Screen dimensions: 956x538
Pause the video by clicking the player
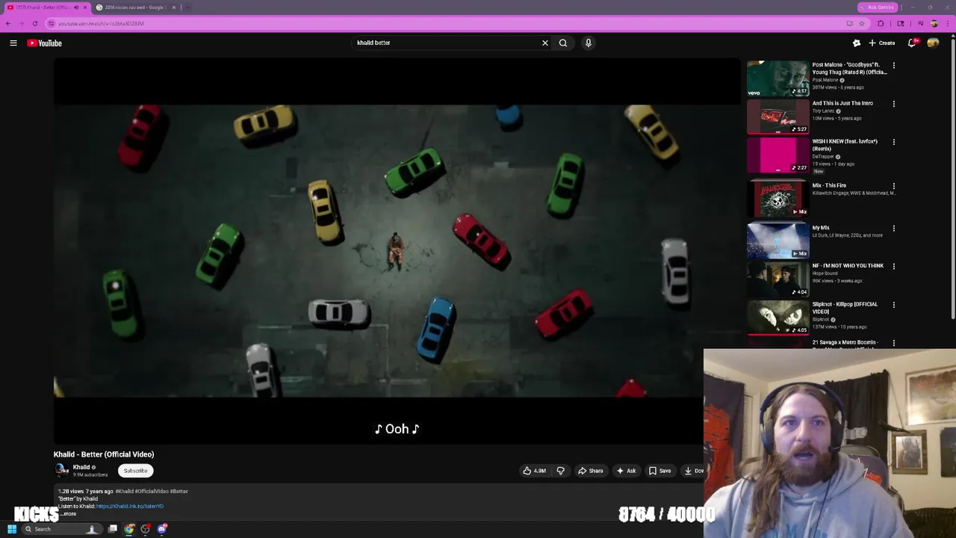[x=397, y=250]
